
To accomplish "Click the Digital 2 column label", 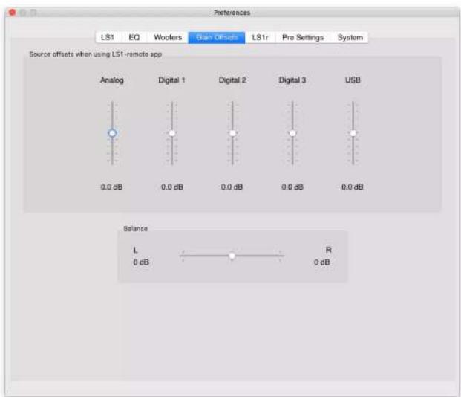I will point(232,80).
